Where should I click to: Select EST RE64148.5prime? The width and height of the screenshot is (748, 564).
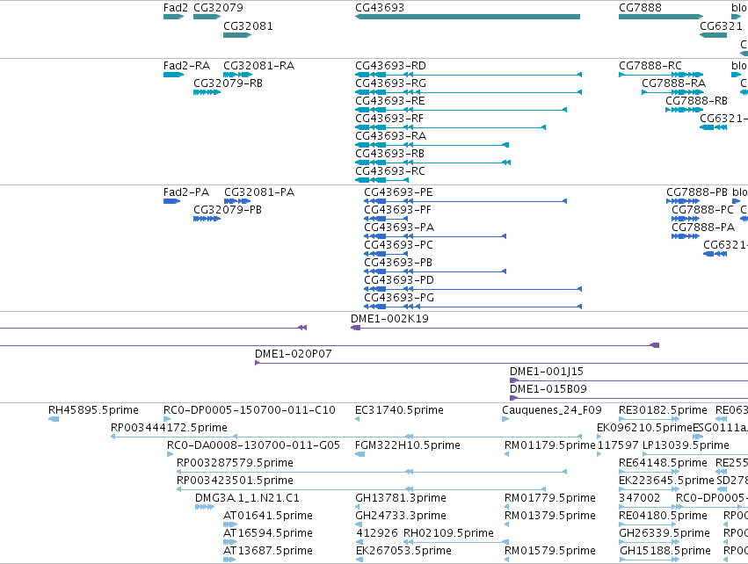click(650, 473)
